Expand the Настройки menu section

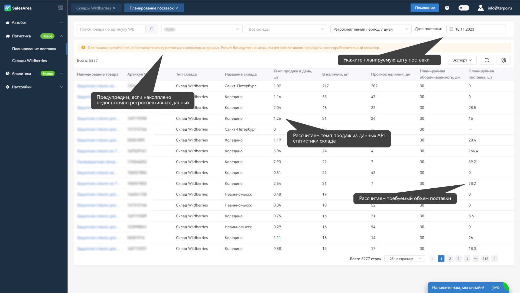pos(61,87)
